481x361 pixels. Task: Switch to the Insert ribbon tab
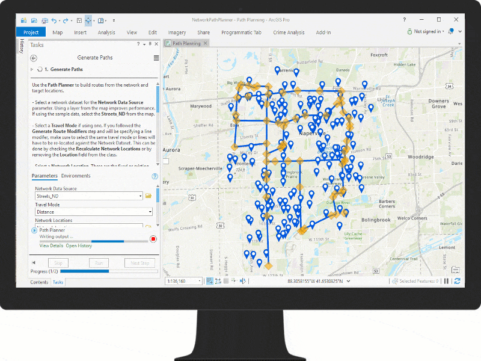click(80, 32)
